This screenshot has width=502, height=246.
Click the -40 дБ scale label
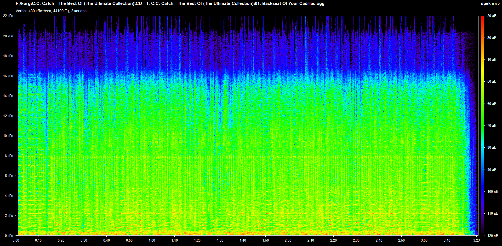point(491,59)
